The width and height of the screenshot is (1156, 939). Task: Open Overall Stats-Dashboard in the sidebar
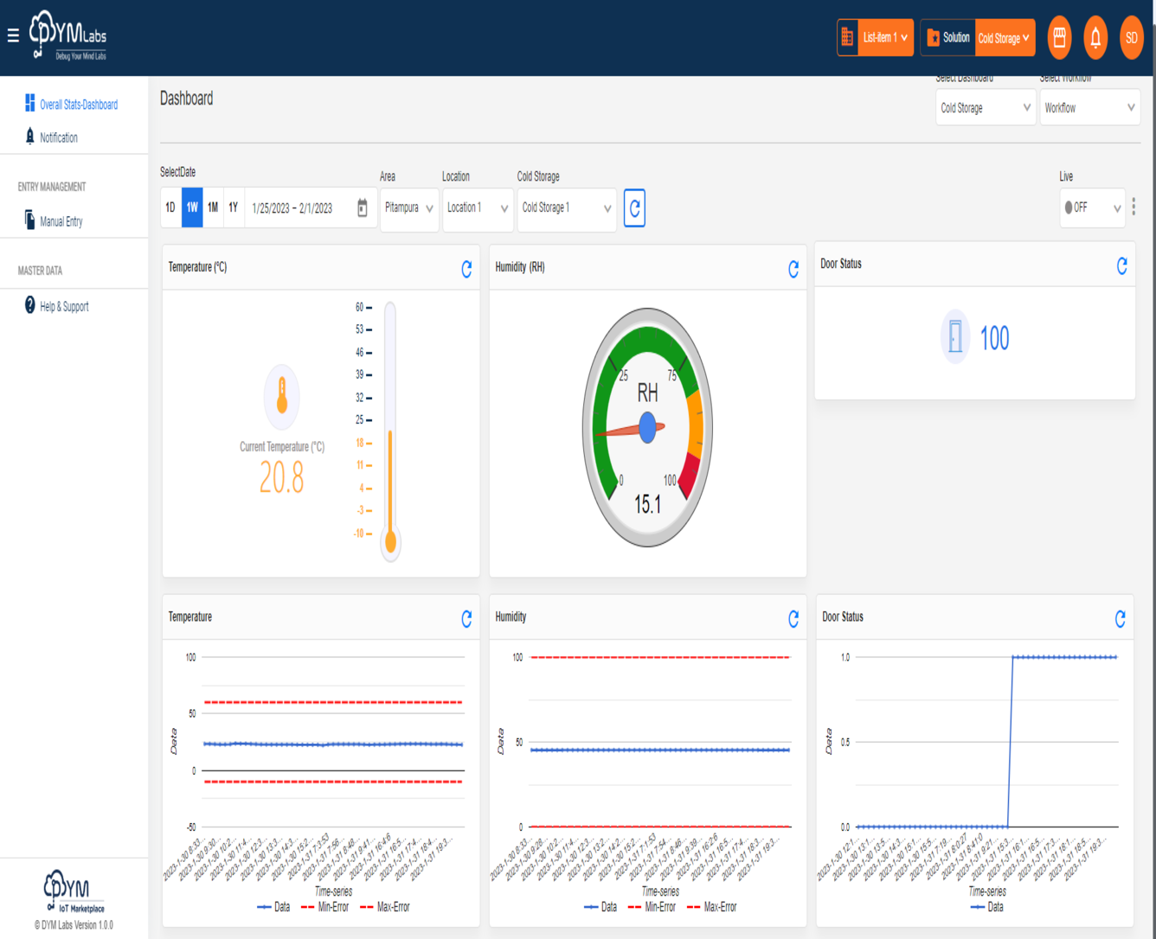click(79, 105)
